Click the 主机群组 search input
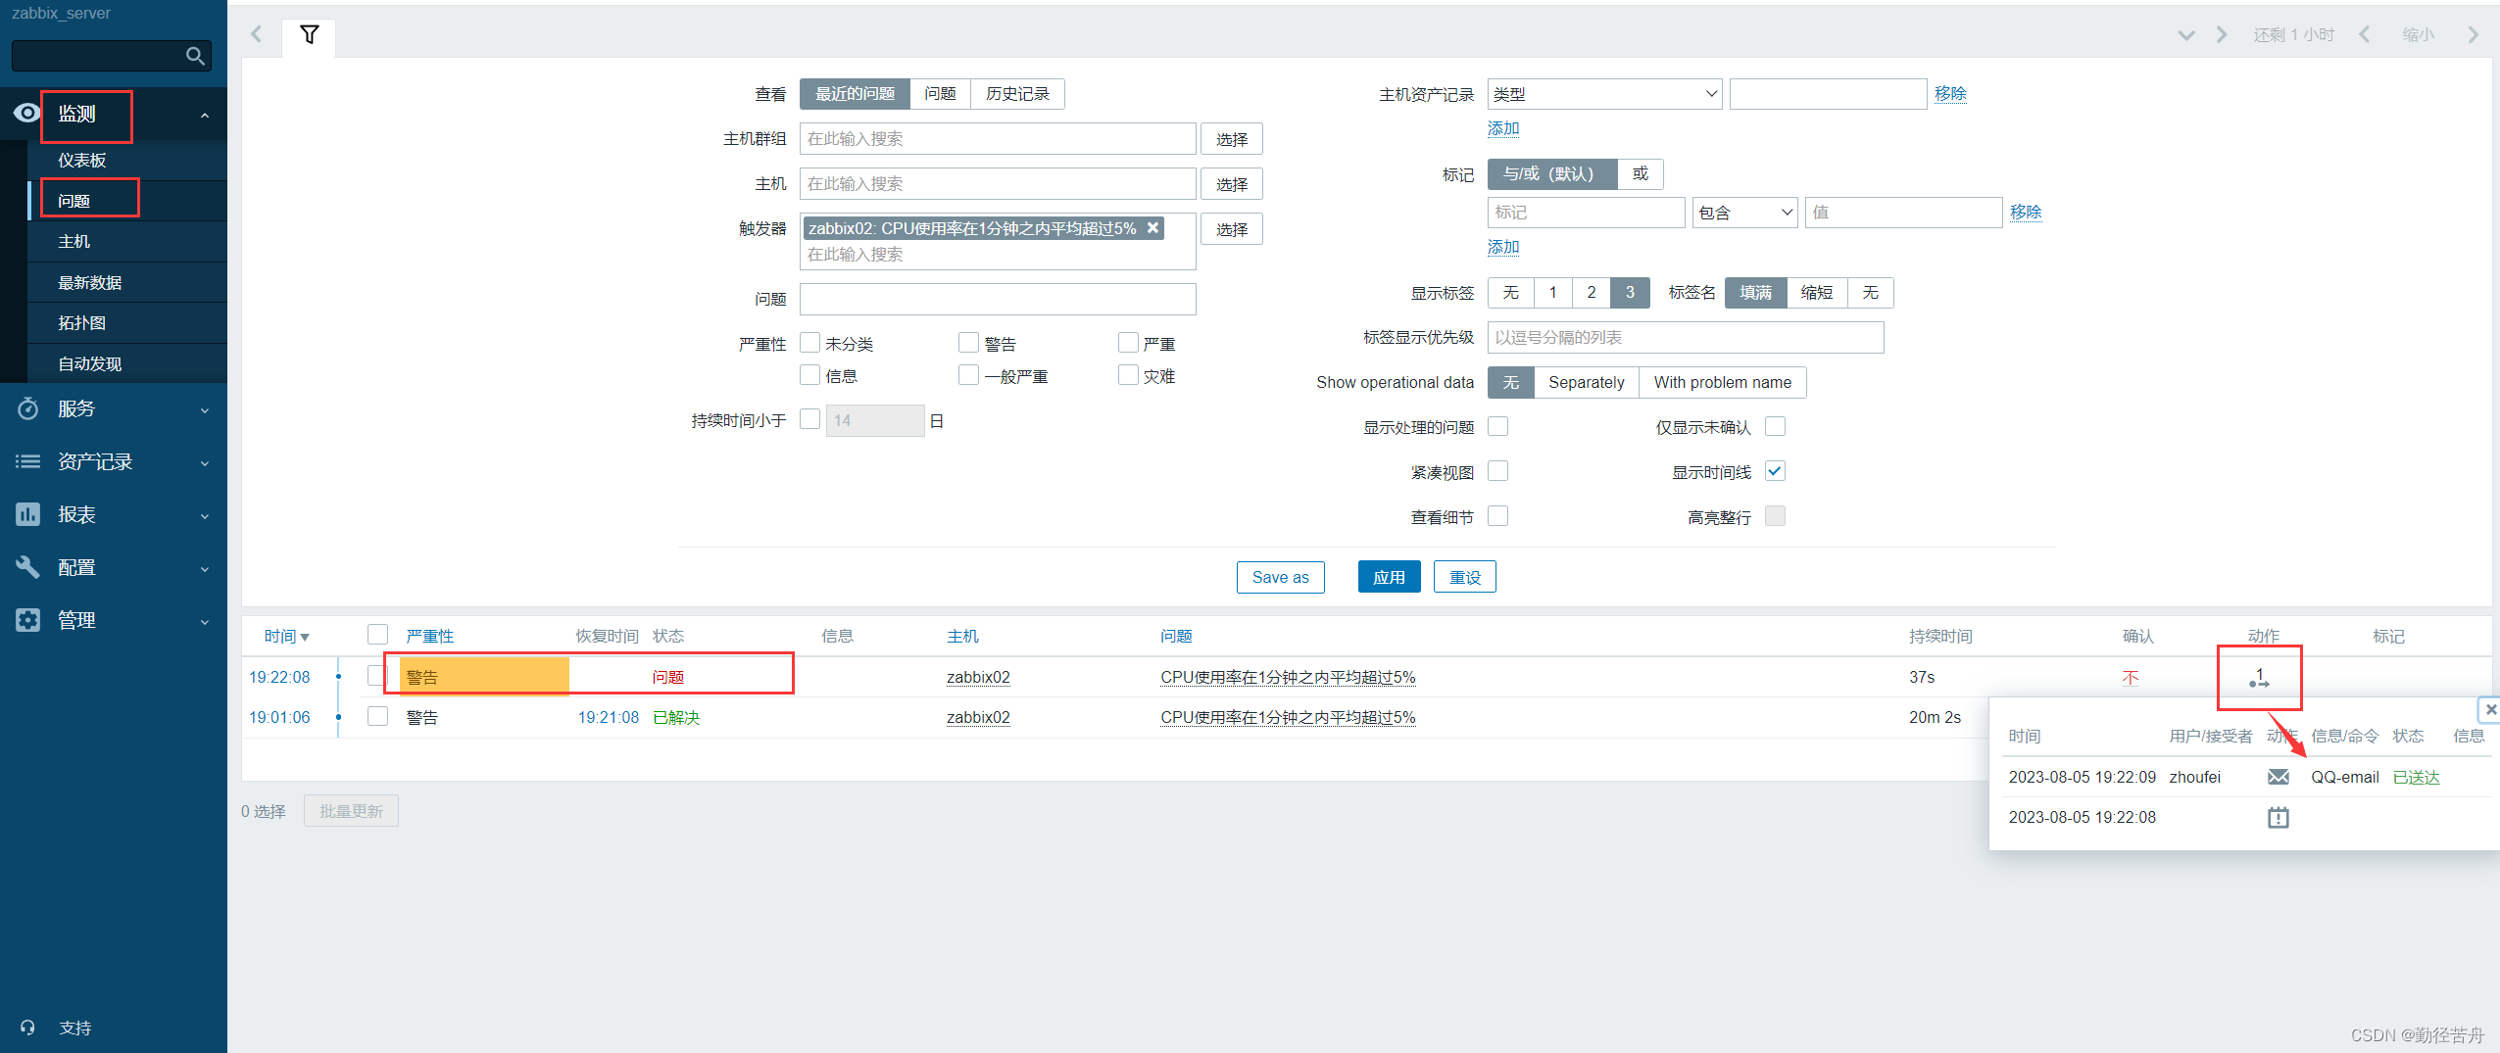 click(998, 139)
